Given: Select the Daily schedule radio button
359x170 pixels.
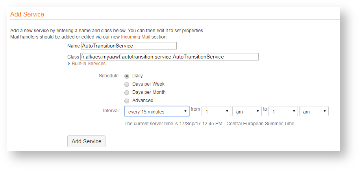Looking at the screenshot, I should pos(127,76).
